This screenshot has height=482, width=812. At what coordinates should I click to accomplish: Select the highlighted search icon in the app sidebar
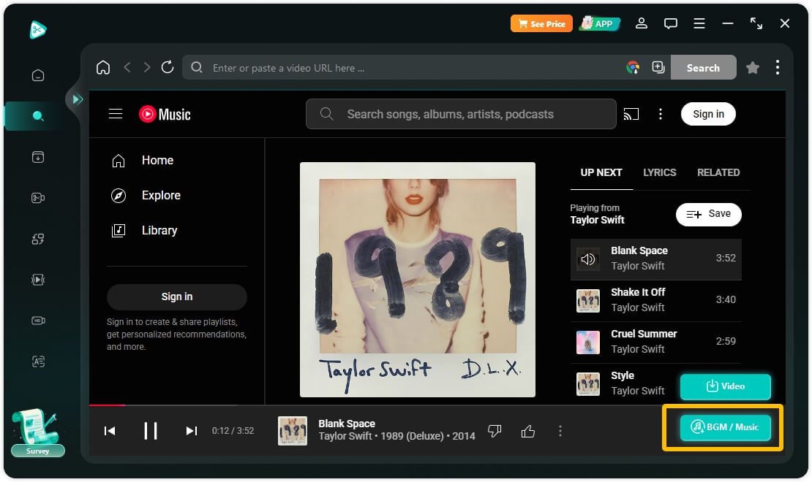(38, 116)
